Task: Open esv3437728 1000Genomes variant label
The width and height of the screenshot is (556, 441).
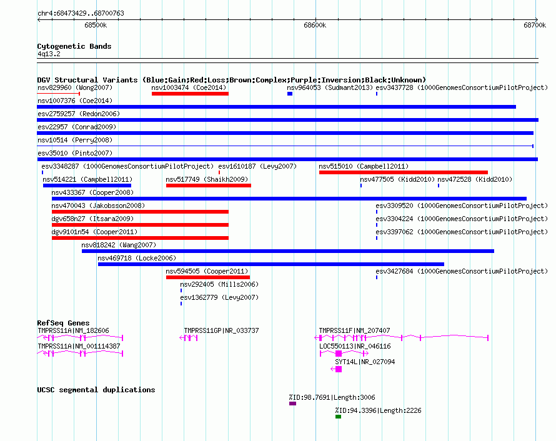Action: point(462,87)
